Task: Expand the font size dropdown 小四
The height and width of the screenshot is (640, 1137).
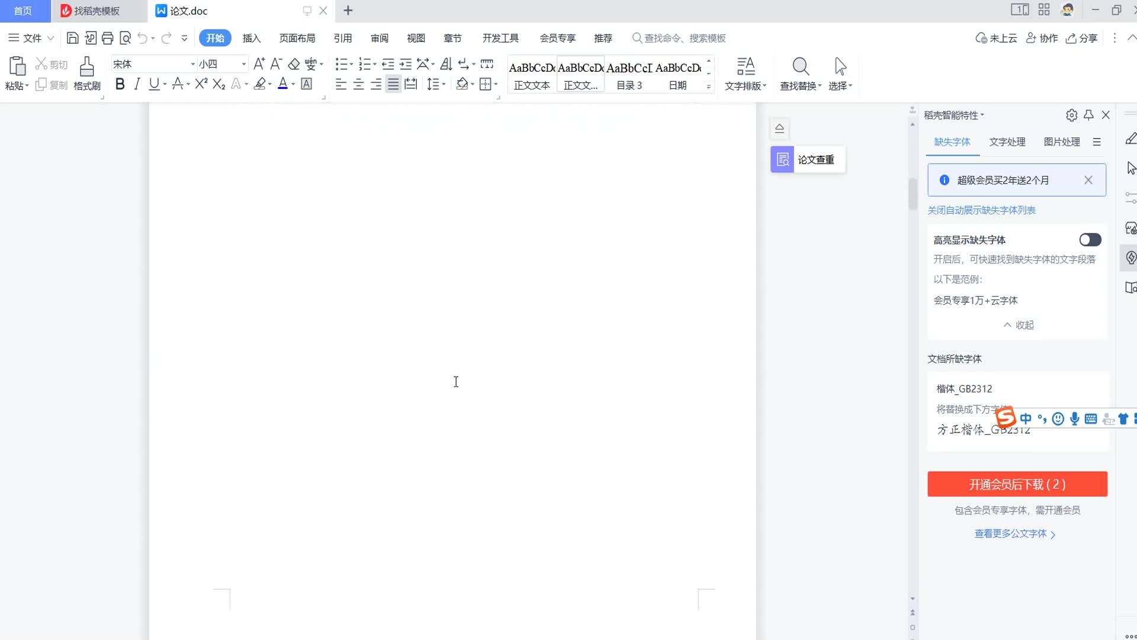Action: point(243,64)
